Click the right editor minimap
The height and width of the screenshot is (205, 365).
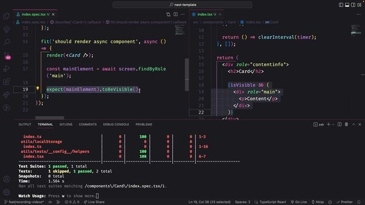(356, 30)
